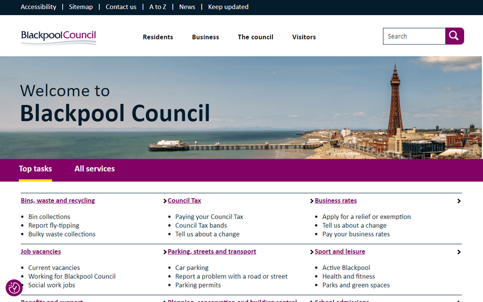This screenshot has height=302, width=483.
Task: Open the Keep updated link
Action: [228, 7]
